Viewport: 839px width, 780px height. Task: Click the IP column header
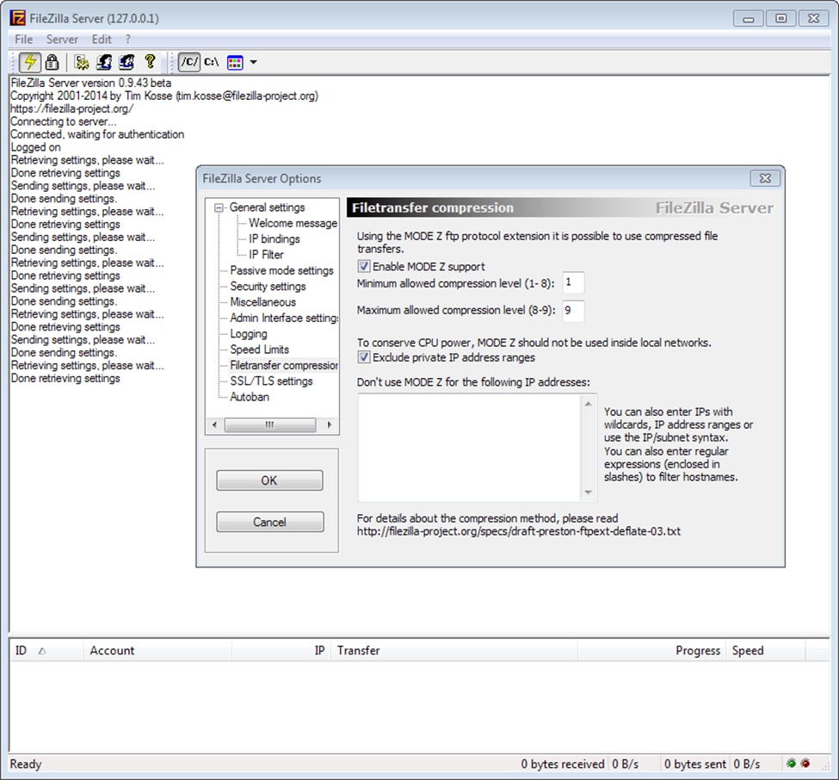pos(281,651)
